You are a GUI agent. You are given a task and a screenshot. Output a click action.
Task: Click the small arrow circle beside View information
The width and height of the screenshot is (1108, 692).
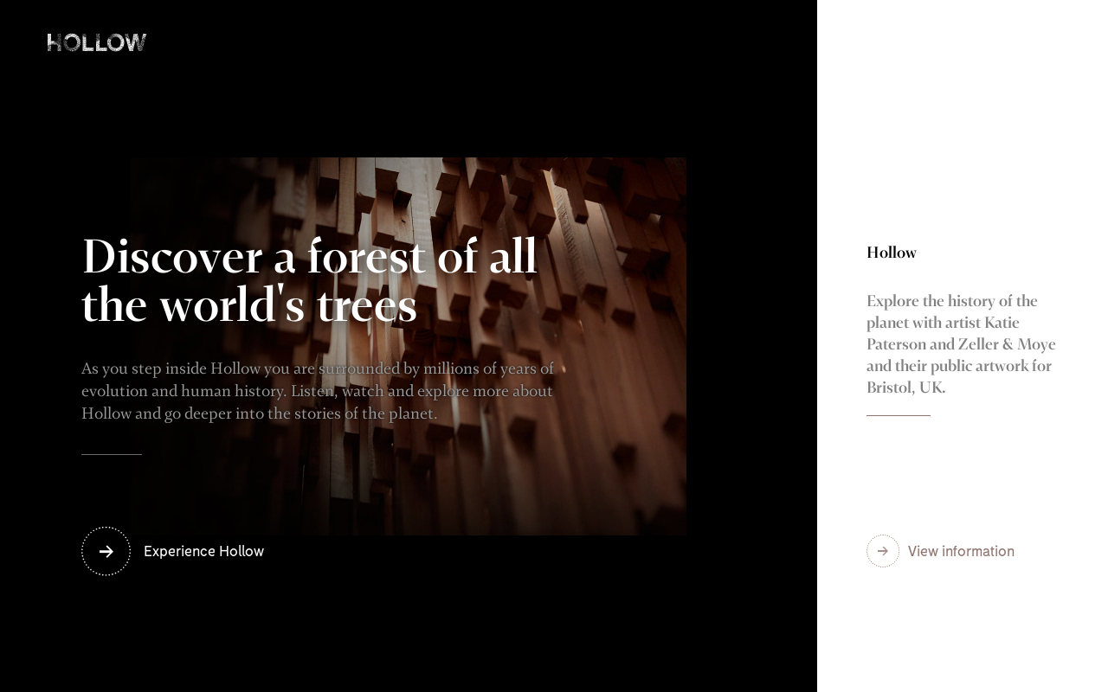pos(882,551)
